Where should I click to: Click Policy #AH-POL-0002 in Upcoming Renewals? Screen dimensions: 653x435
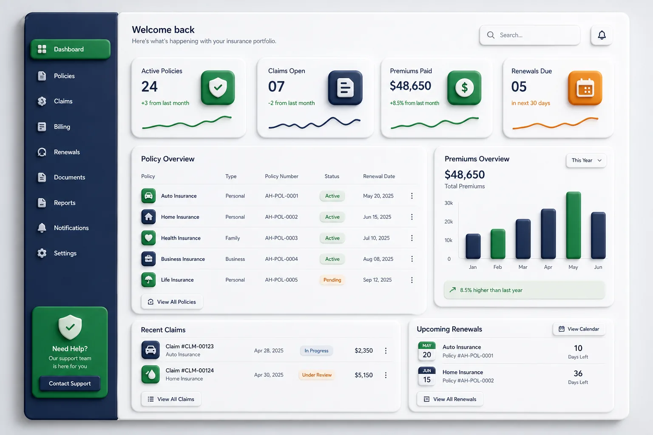point(468,381)
